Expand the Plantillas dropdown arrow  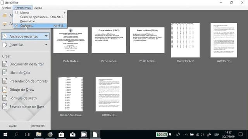pos(46,45)
